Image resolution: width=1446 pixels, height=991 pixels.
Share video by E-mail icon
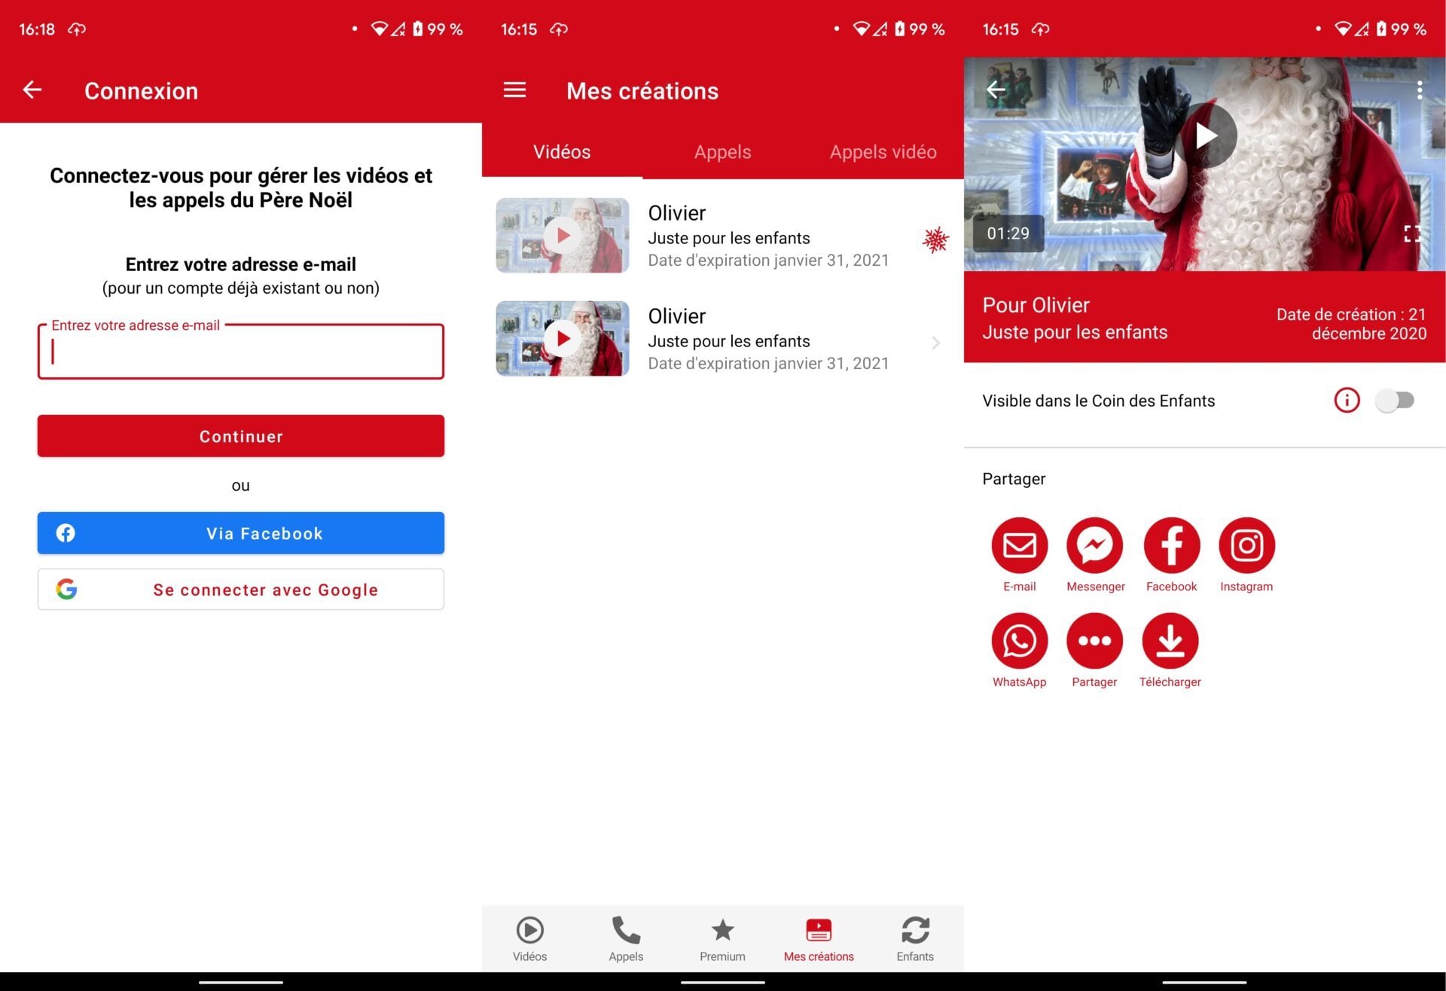[1019, 545]
